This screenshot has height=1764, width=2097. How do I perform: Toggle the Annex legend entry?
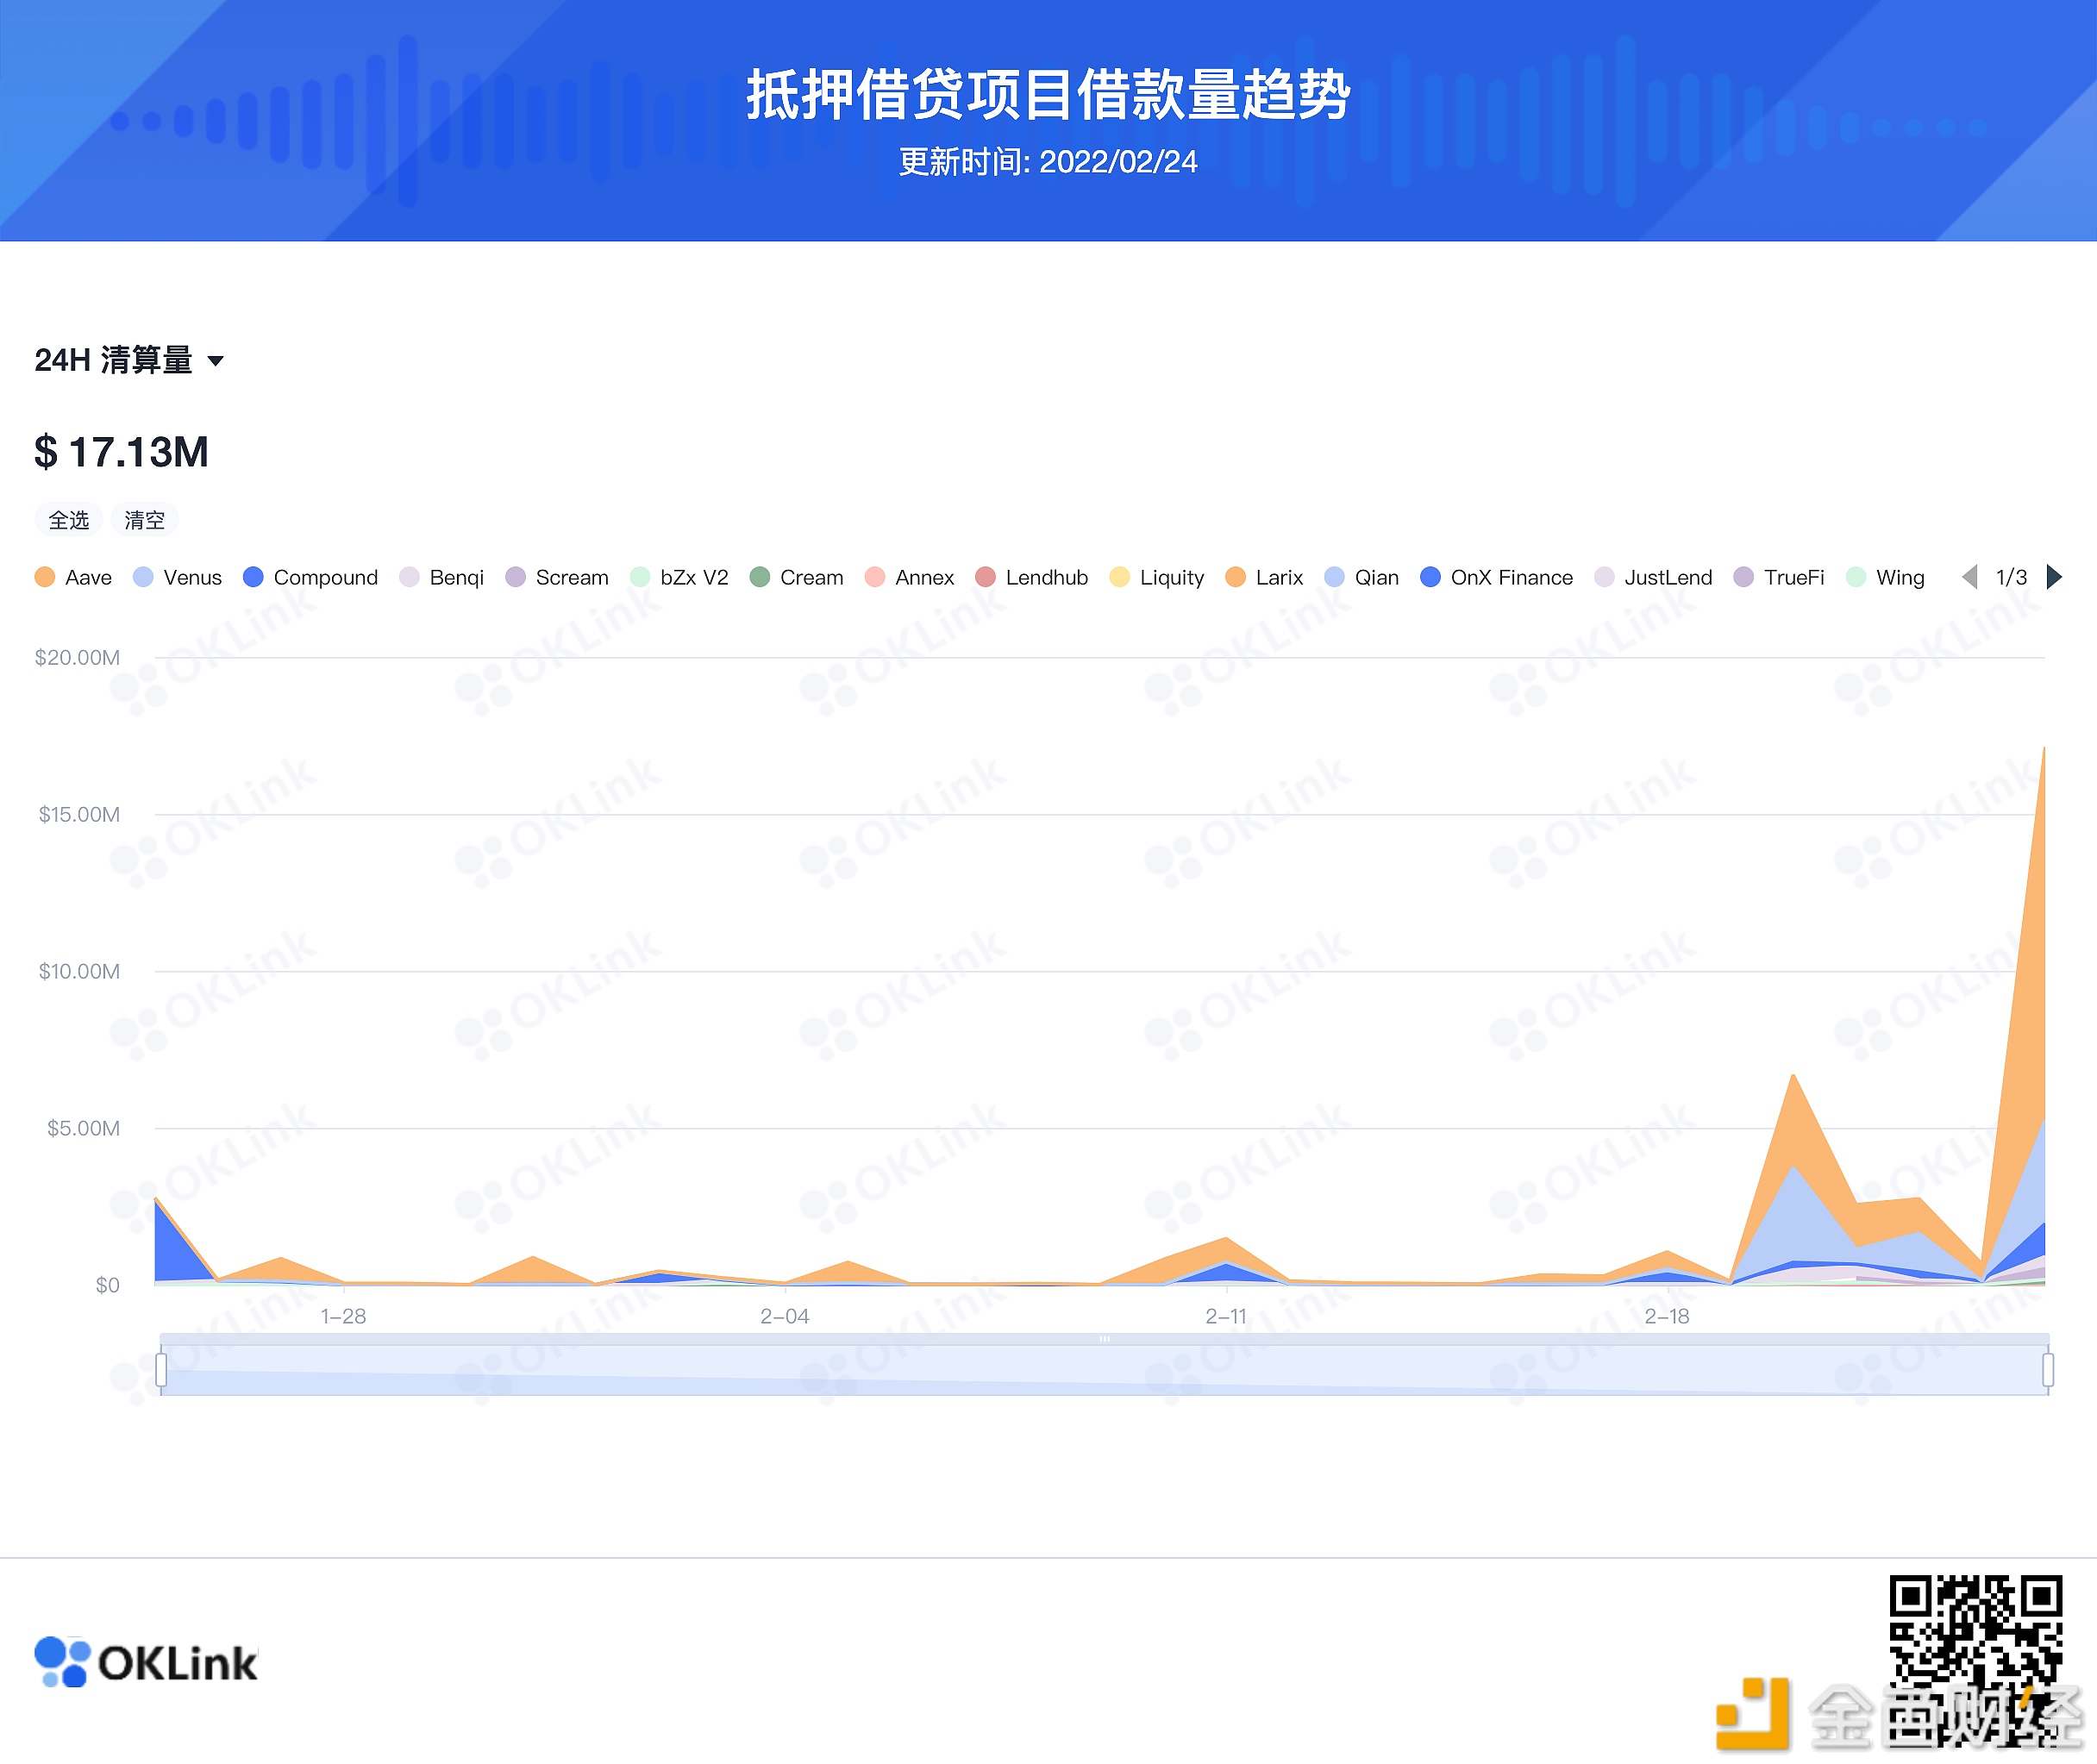click(x=910, y=577)
